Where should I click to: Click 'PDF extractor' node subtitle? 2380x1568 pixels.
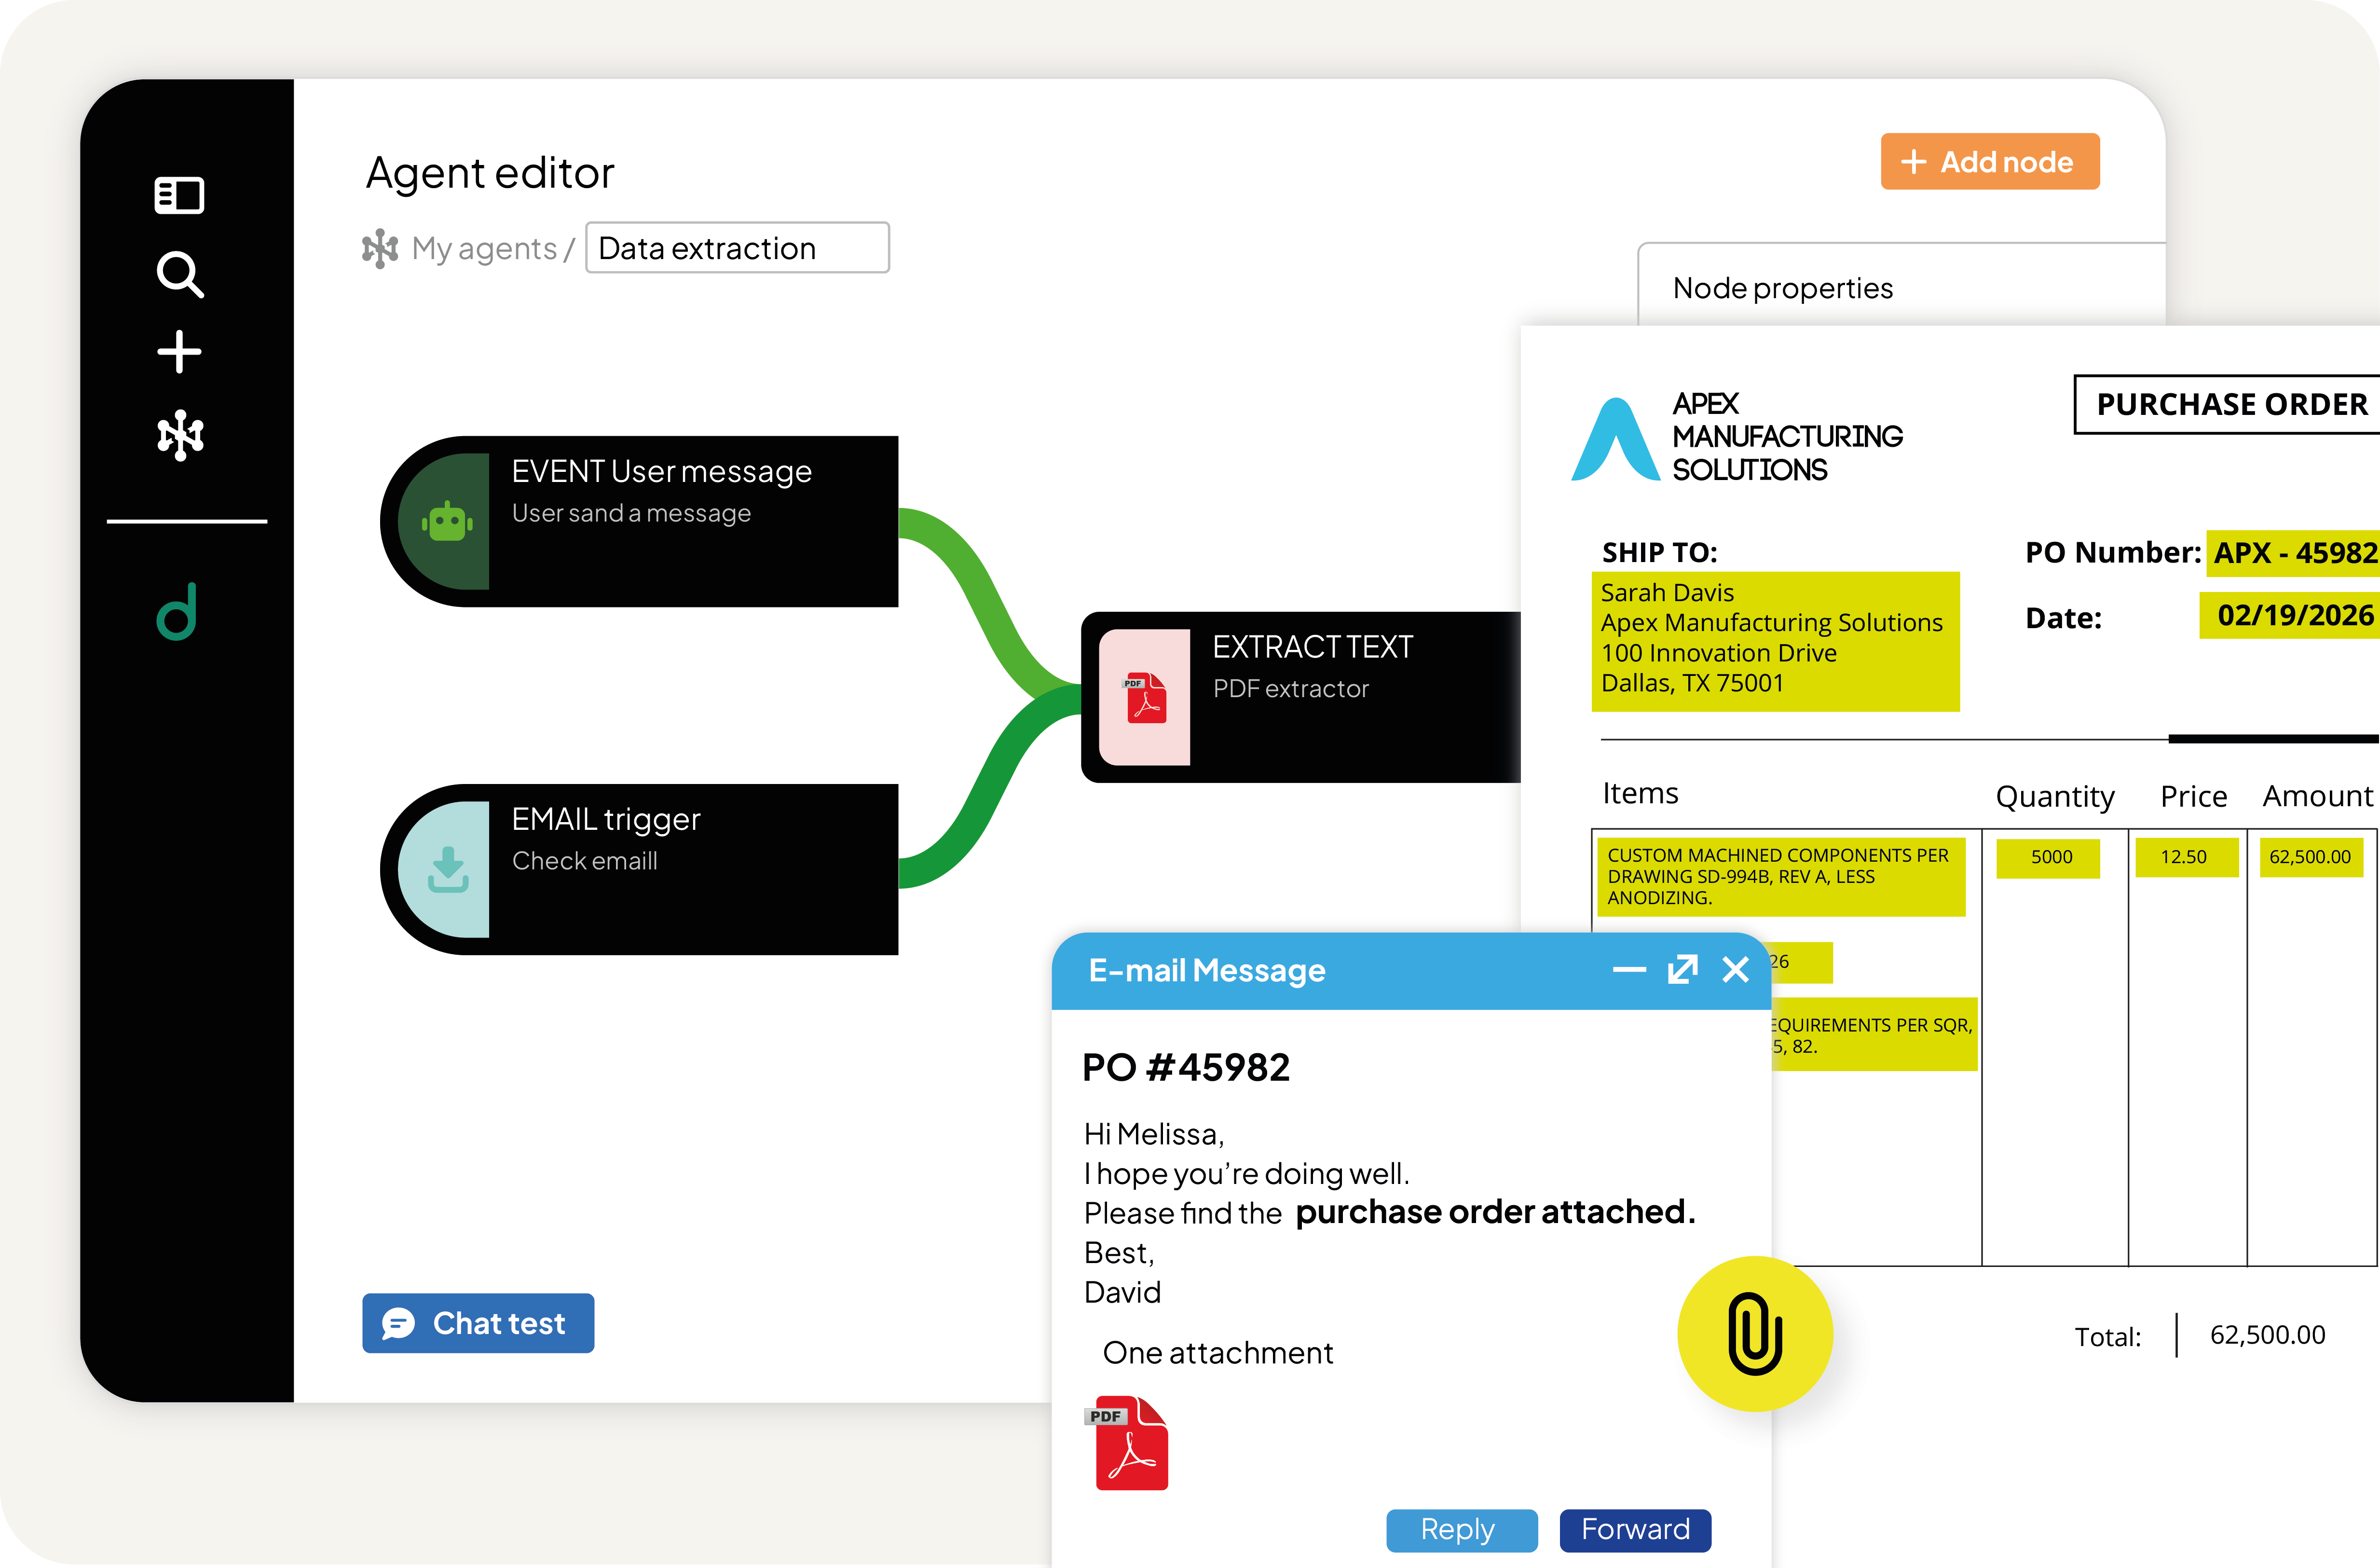point(1290,689)
